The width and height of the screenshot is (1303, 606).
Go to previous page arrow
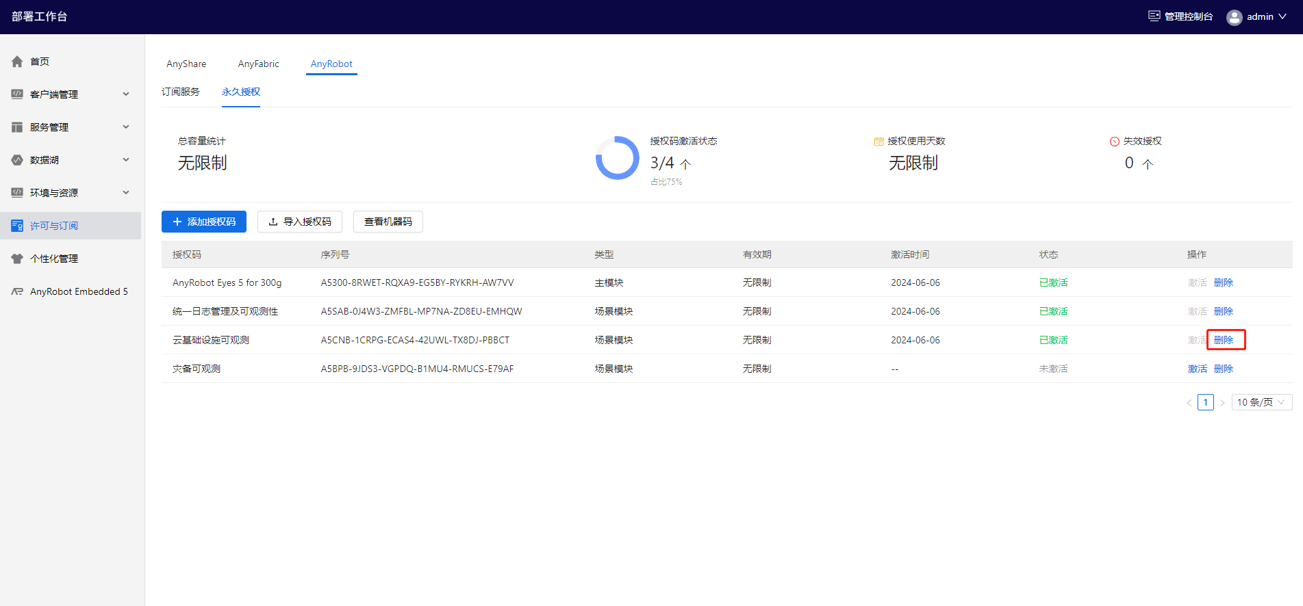coord(1189,402)
